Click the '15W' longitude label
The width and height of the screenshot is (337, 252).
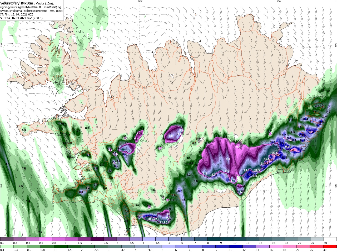point(279,1)
